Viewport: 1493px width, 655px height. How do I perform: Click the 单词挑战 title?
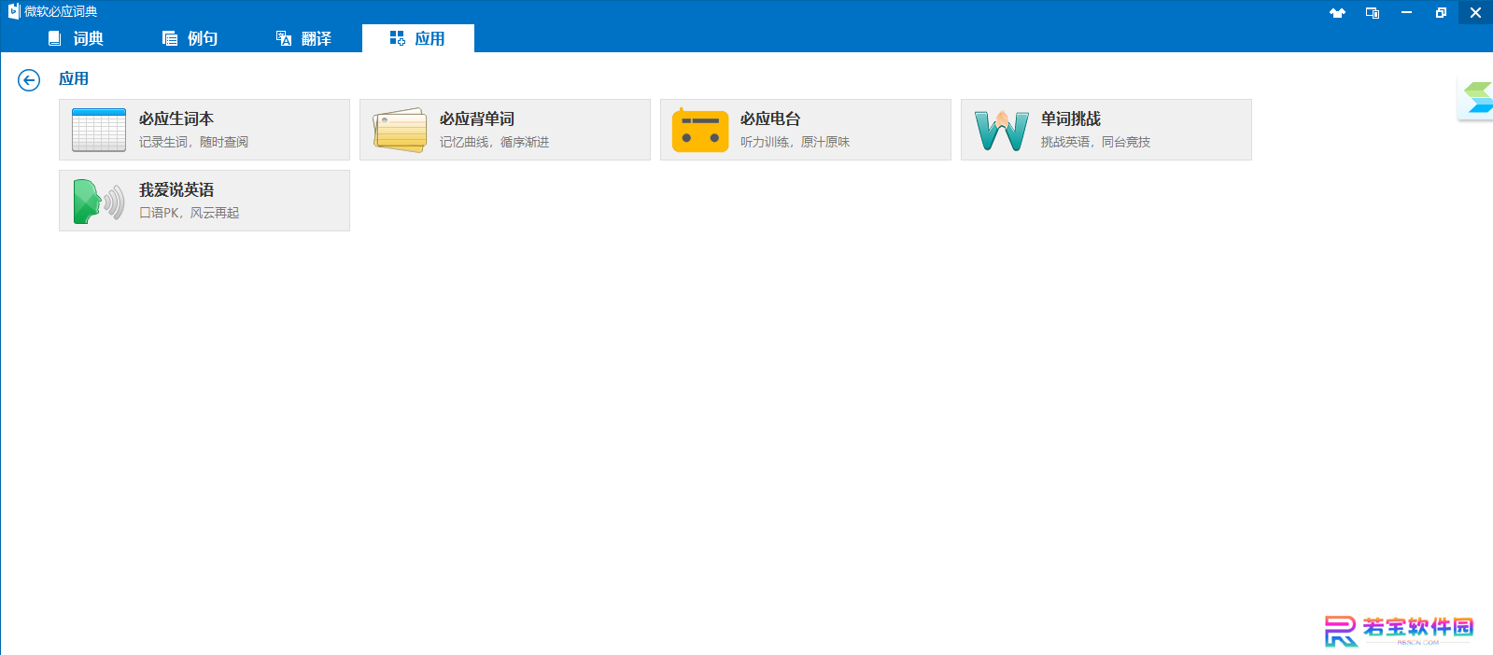(1071, 118)
